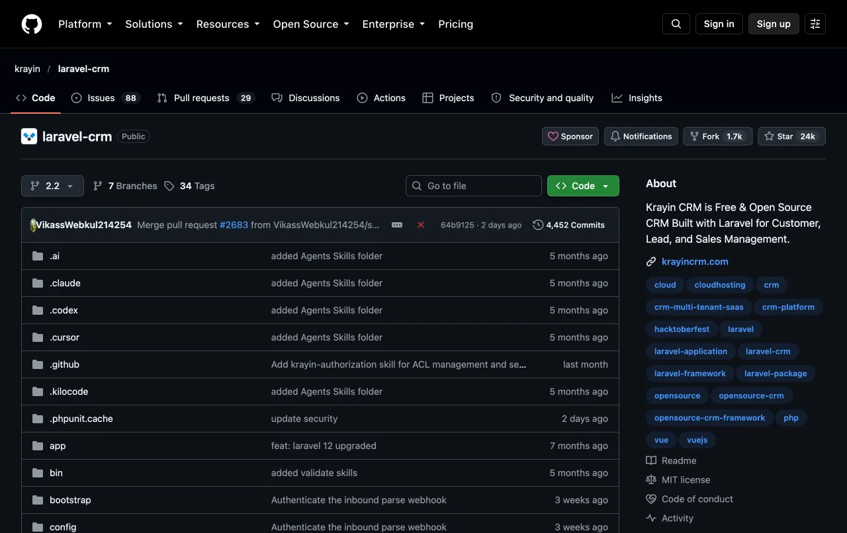Open VikassWebkul214254 avatar on latest commit
This screenshot has height=533, width=847.
pos(34,225)
